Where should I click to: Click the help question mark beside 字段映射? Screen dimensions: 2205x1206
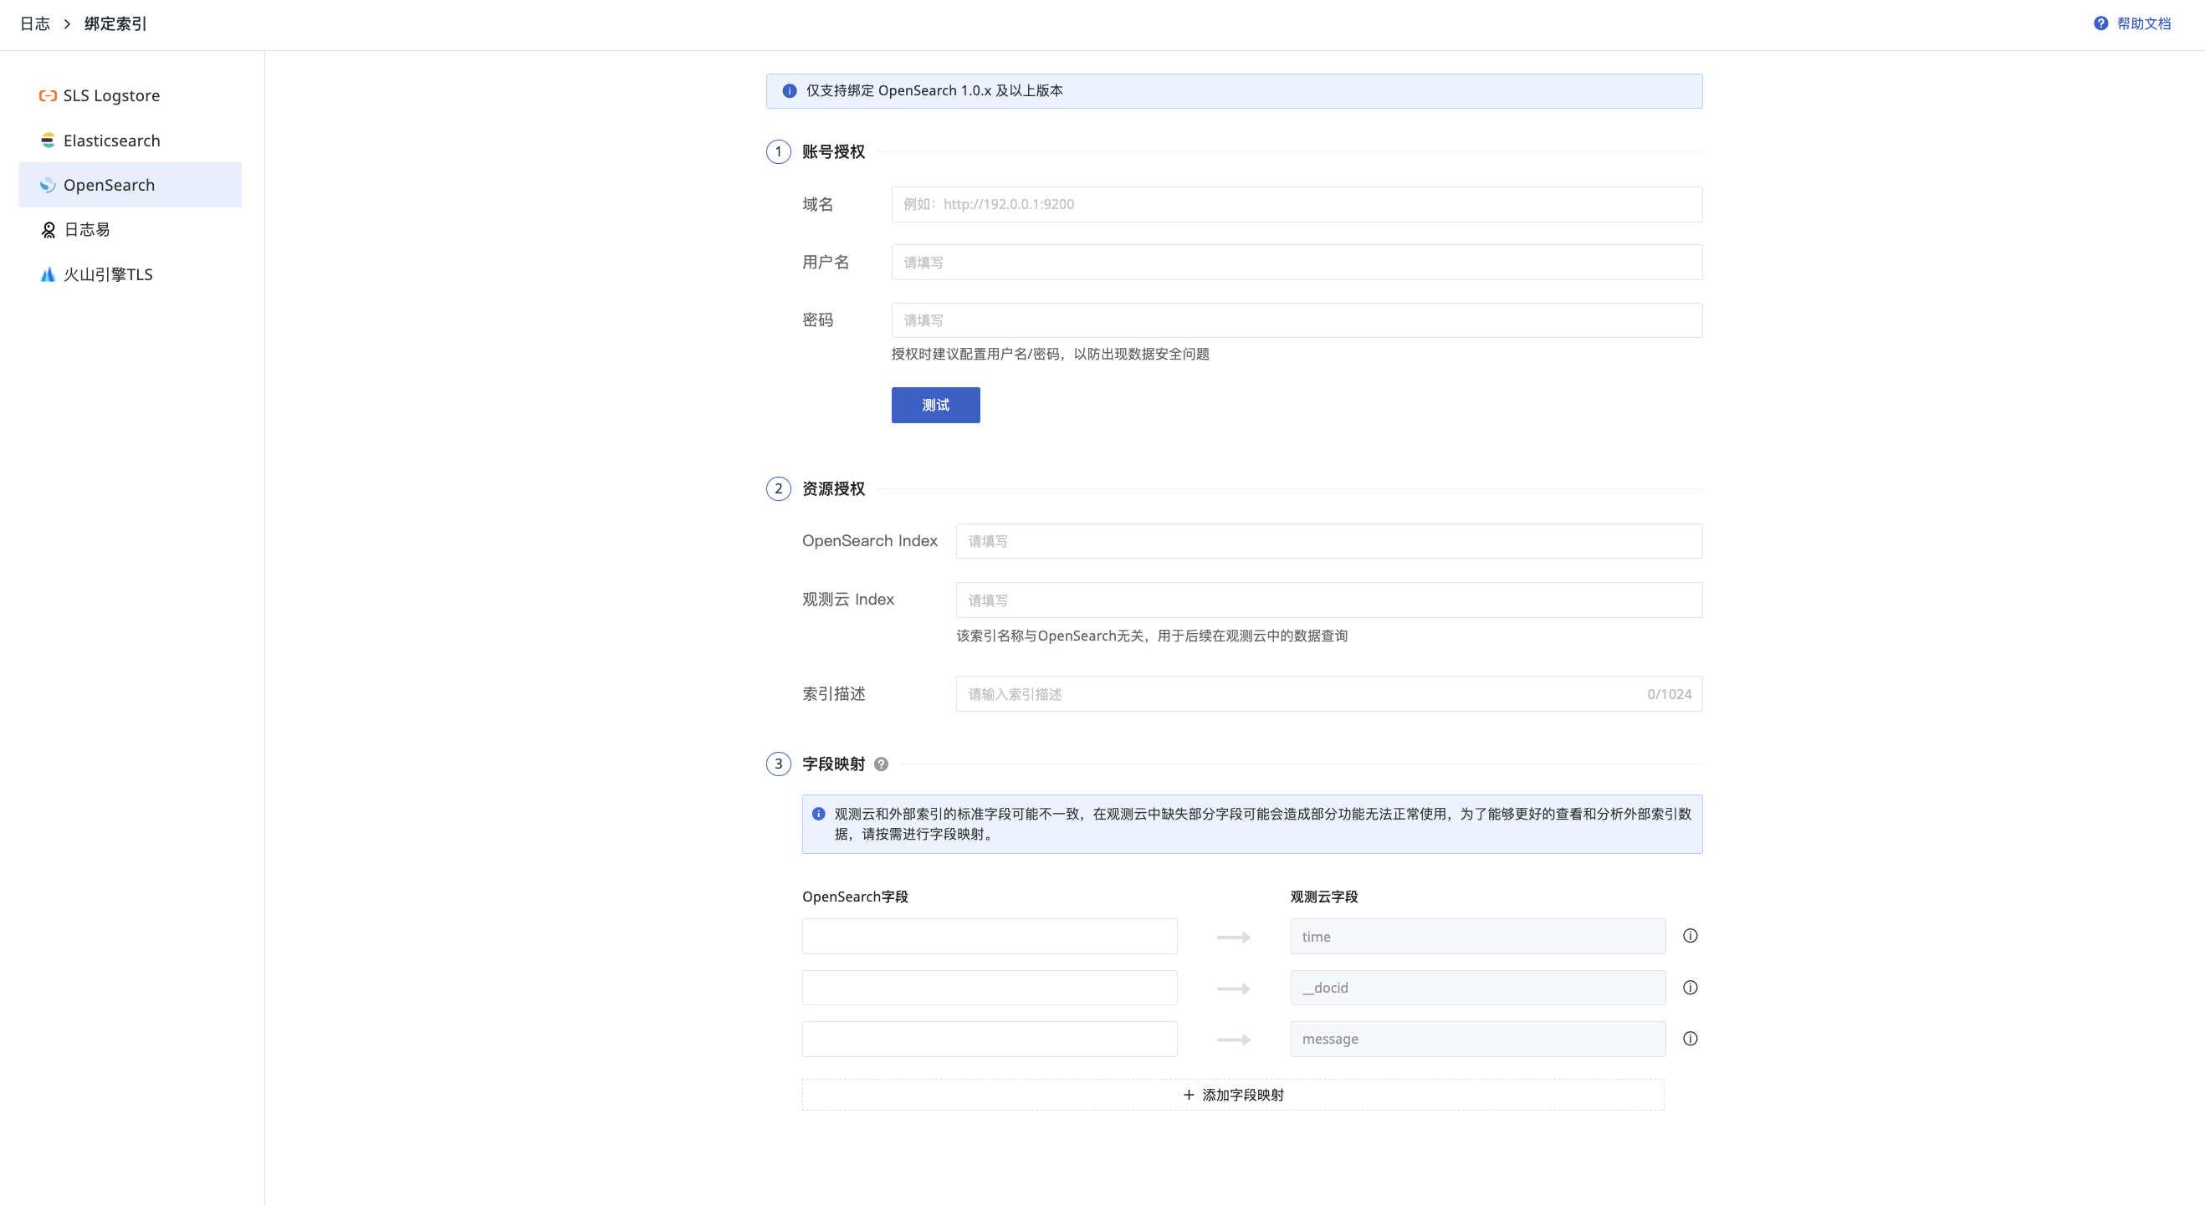[x=881, y=764]
